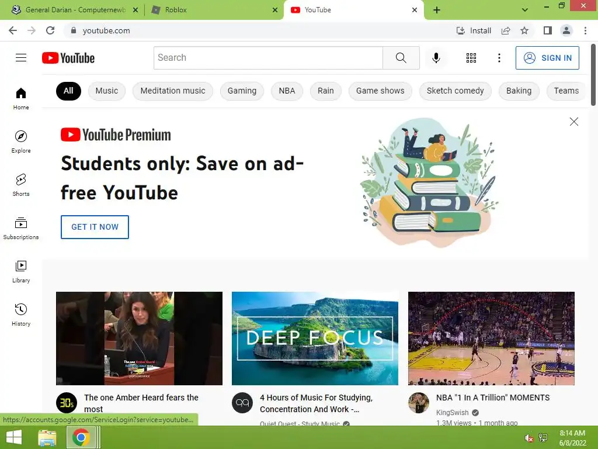Open Amber Heard video thumbnail
Image resolution: width=598 pixels, height=449 pixels.
click(x=139, y=339)
